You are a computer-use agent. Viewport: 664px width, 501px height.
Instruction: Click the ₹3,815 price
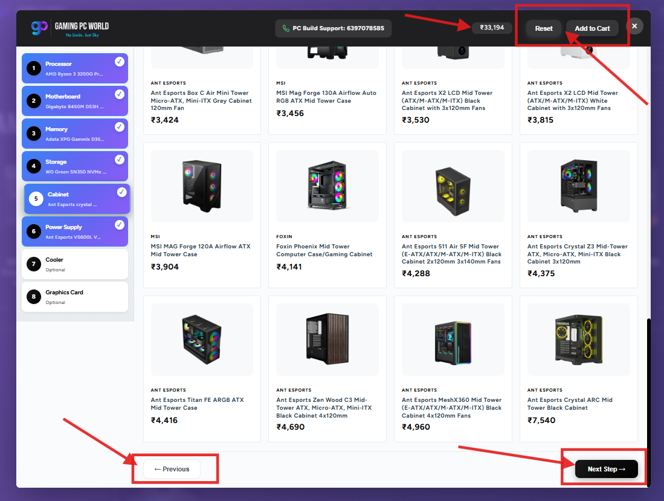point(540,120)
